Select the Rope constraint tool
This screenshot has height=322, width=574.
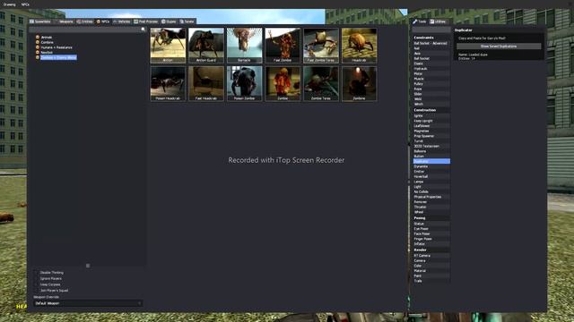tap(431, 89)
